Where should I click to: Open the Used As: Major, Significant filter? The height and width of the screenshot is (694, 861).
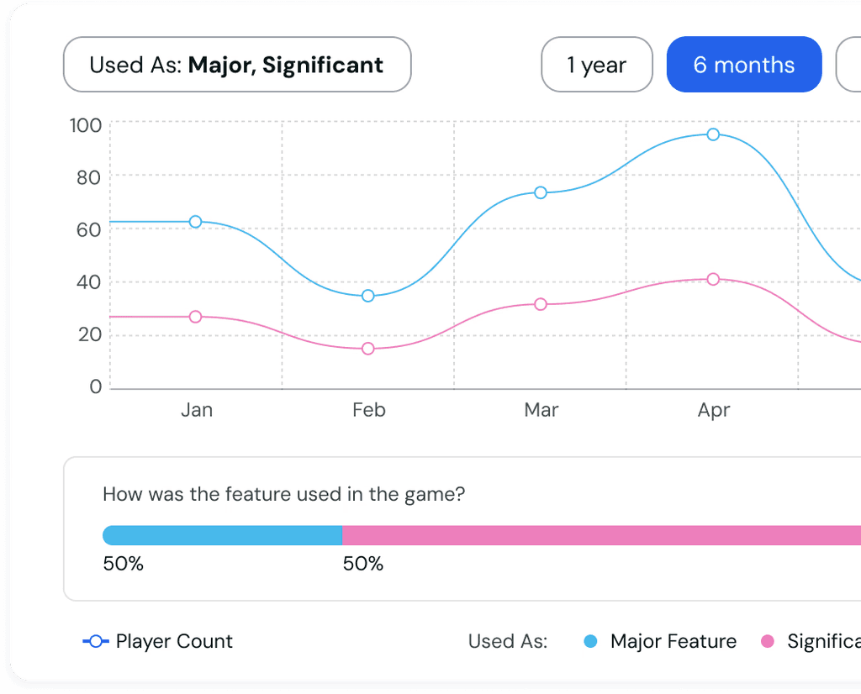click(237, 65)
